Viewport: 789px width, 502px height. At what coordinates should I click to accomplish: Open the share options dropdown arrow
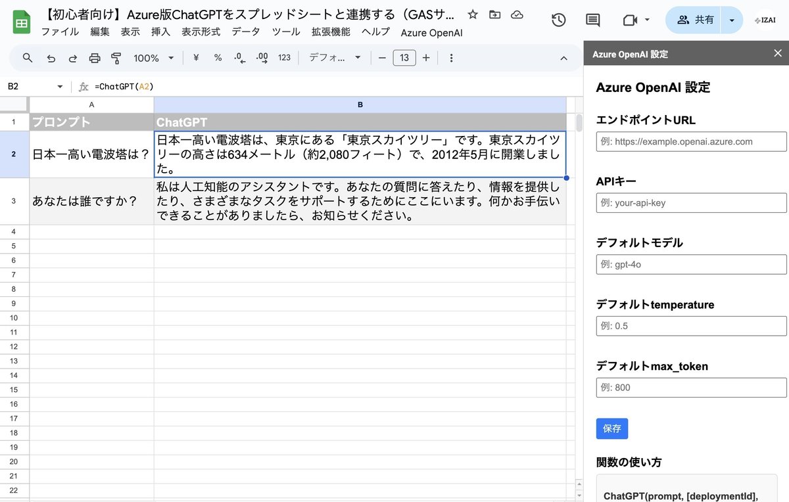(x=732, y=20)
